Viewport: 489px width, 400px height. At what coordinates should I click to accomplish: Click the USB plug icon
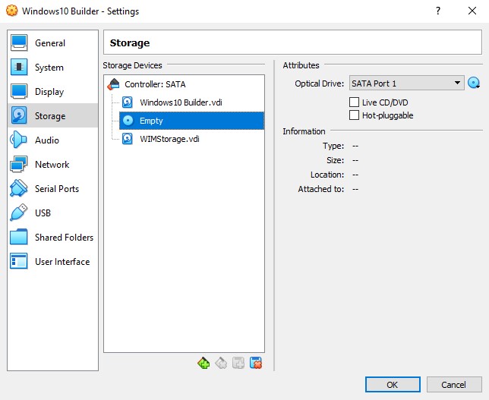pos(19,213)
